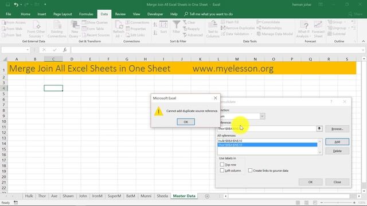Click the Subtotal icon

click(330, 34)
